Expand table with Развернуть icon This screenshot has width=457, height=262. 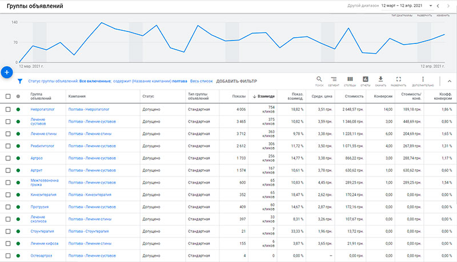399,80
